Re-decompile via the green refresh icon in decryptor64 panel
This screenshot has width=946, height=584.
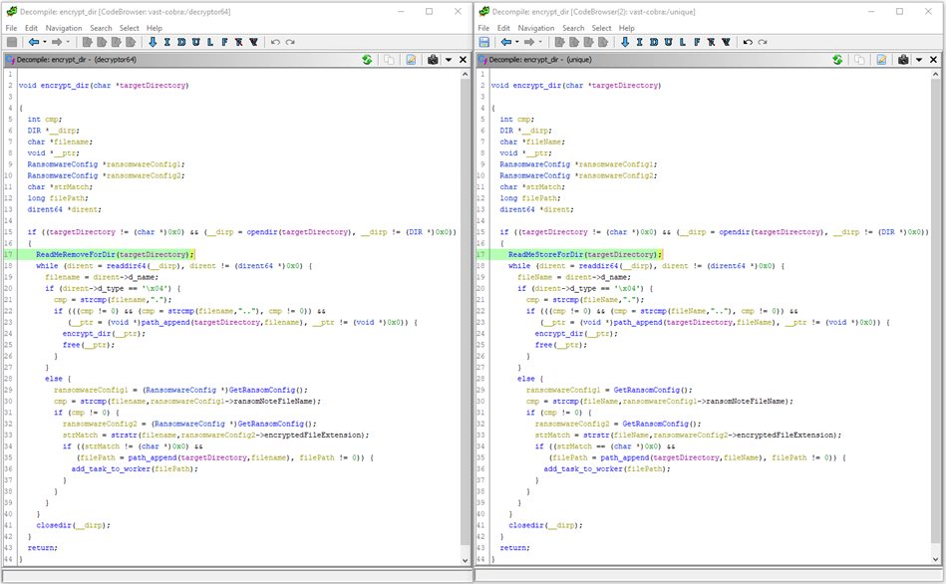coord(367,60)
